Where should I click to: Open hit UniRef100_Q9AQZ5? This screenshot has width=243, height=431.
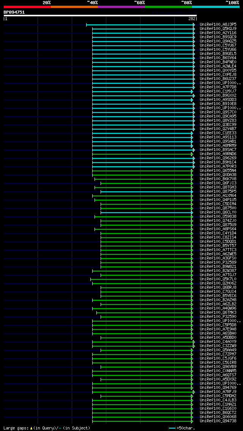(x=218, y=41)
